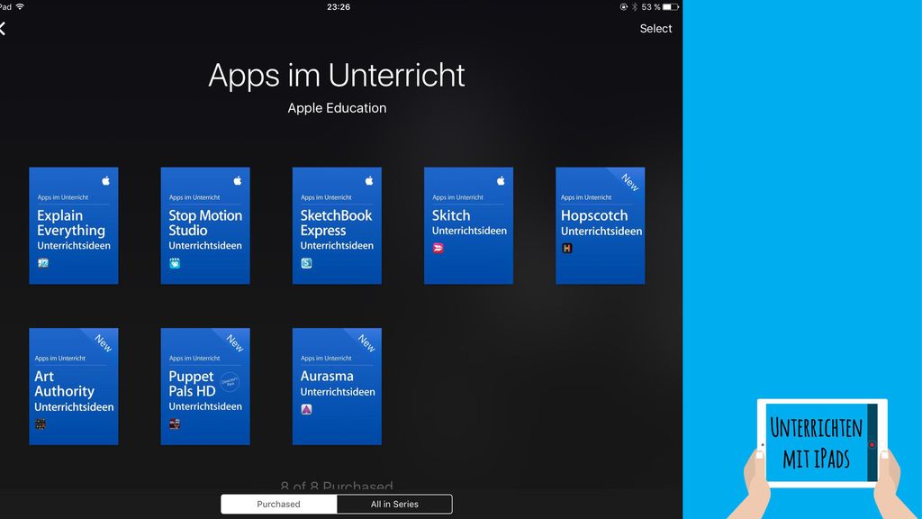
Task: Click the Hopscotch H app icon
Action: click(x=567, y=249)
